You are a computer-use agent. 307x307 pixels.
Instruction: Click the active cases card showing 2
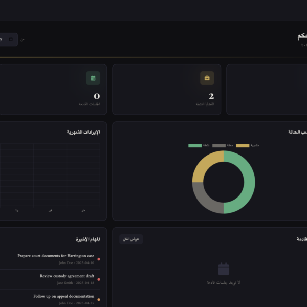pos(166,90)
